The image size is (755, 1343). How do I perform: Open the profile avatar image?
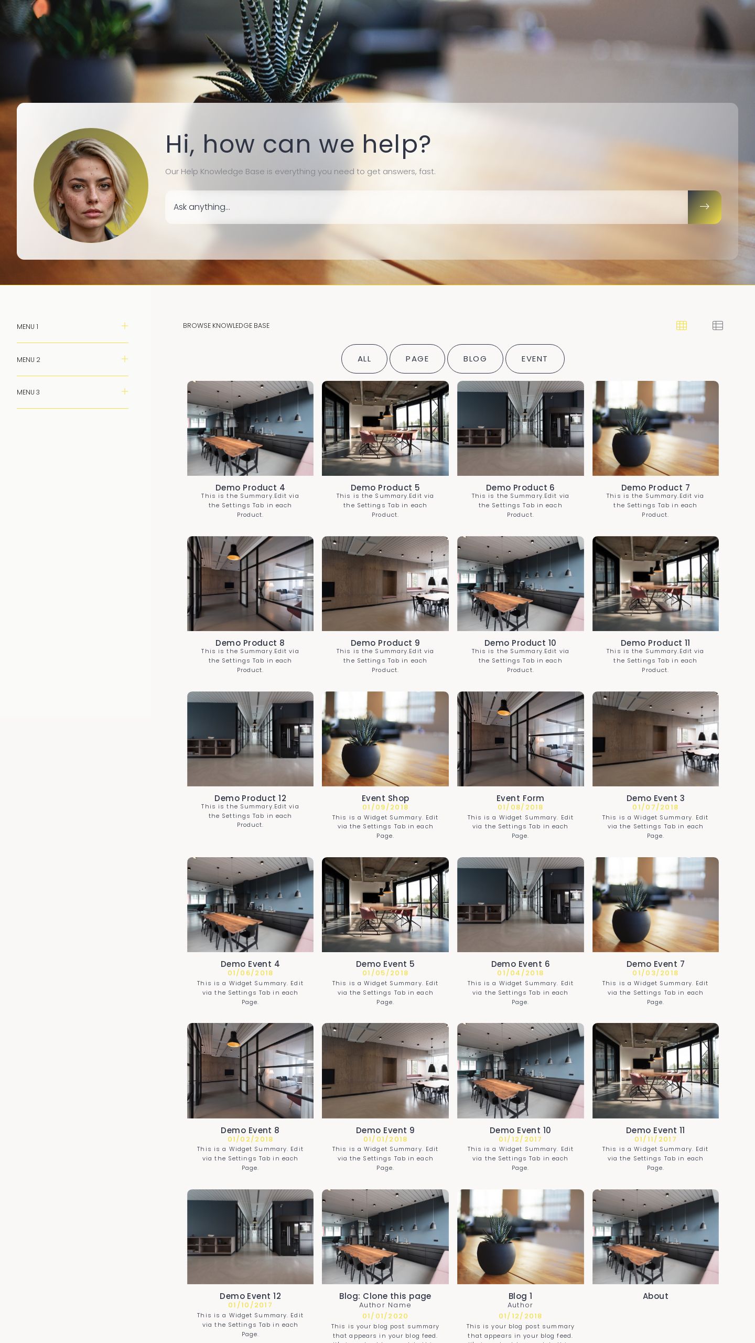coord(91,185)
